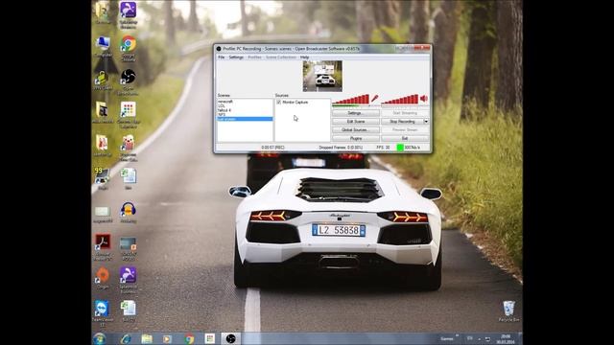Click the green bitrate status indicator
614x345 pixels.
400,148
